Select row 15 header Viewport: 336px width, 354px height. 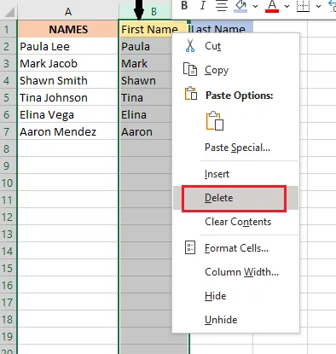point(8,268)
